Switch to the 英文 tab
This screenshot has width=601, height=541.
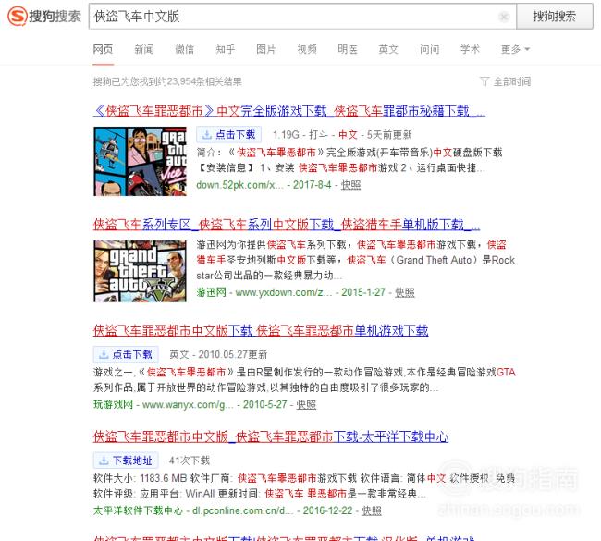pyautogui.click(x=388, y=49)
